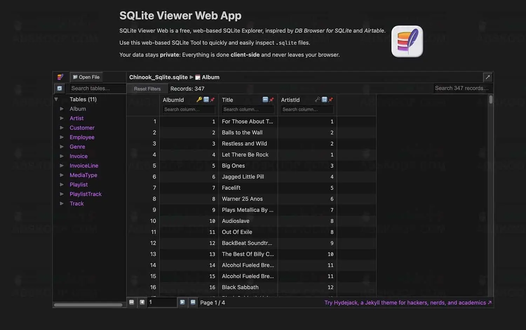Click the Reset Filters button
526x330 pixels.
point(147,89)
